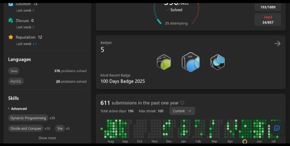Image resolution: width=290 pixels, height=146 pixels.
Task: Click '611 submissions in the past one year'
Action: tap(140, 103)
